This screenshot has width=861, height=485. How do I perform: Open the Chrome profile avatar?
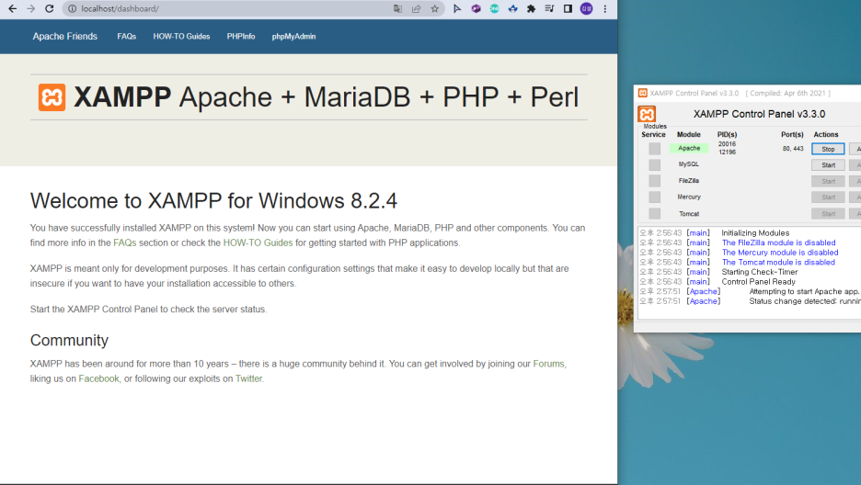click(x=587, y=9)
